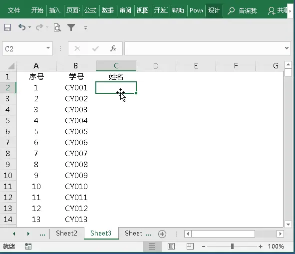Open the Name Box dropdown arrow

(x=48, y=48)
